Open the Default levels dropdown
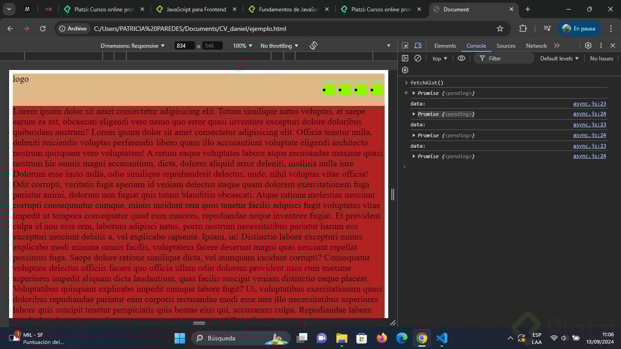The width and height of the screenshot is (621, 349). pos(559,58)
